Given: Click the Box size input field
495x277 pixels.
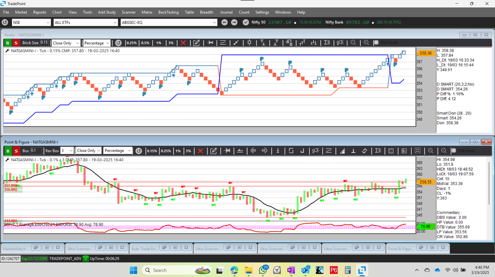Looking at the screenshot, I should point(36,150).
